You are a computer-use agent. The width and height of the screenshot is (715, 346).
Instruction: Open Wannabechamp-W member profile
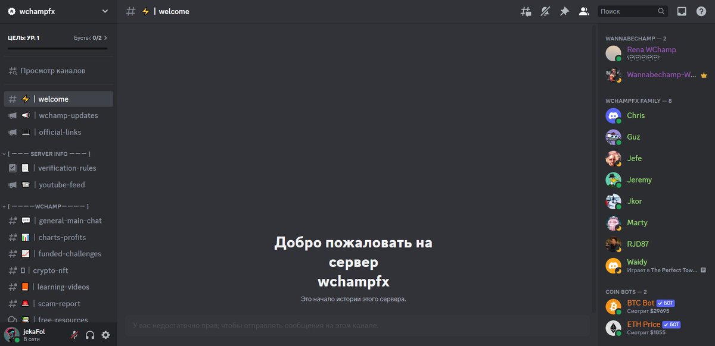[655, 75]
